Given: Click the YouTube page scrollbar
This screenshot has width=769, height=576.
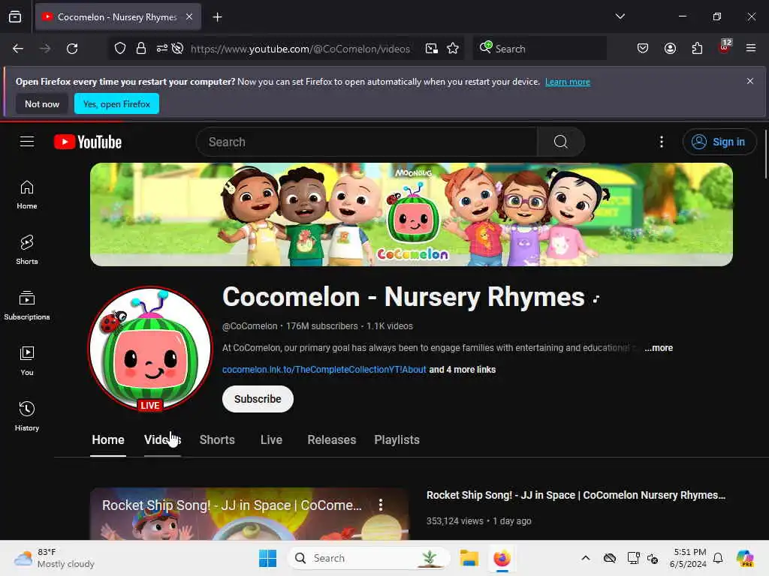Looking at the screenshot, I should point(765,154).
